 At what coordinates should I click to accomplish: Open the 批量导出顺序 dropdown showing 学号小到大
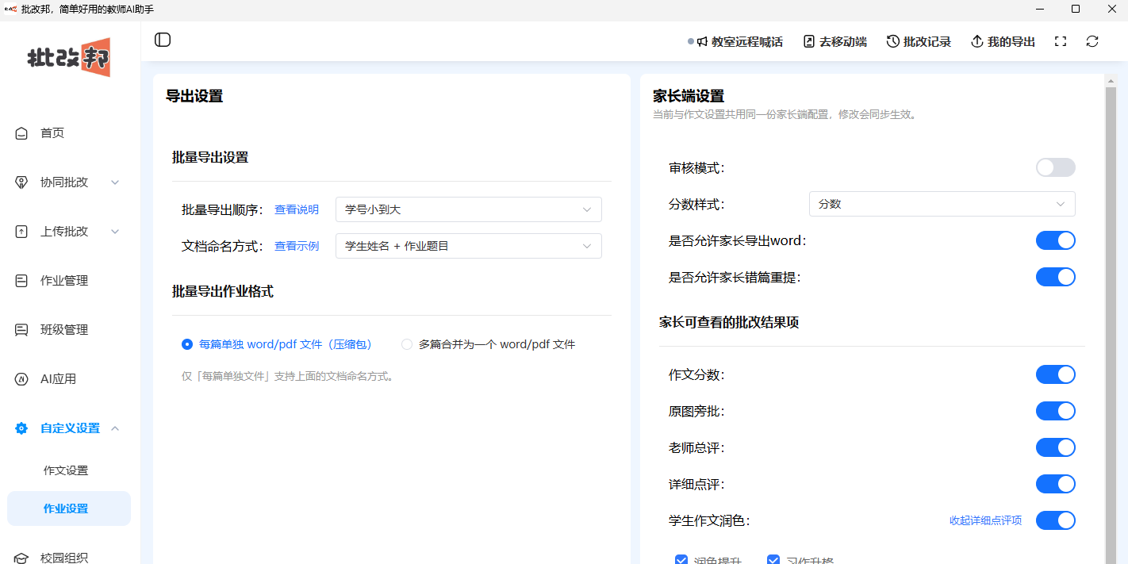[x=468, y=209]
